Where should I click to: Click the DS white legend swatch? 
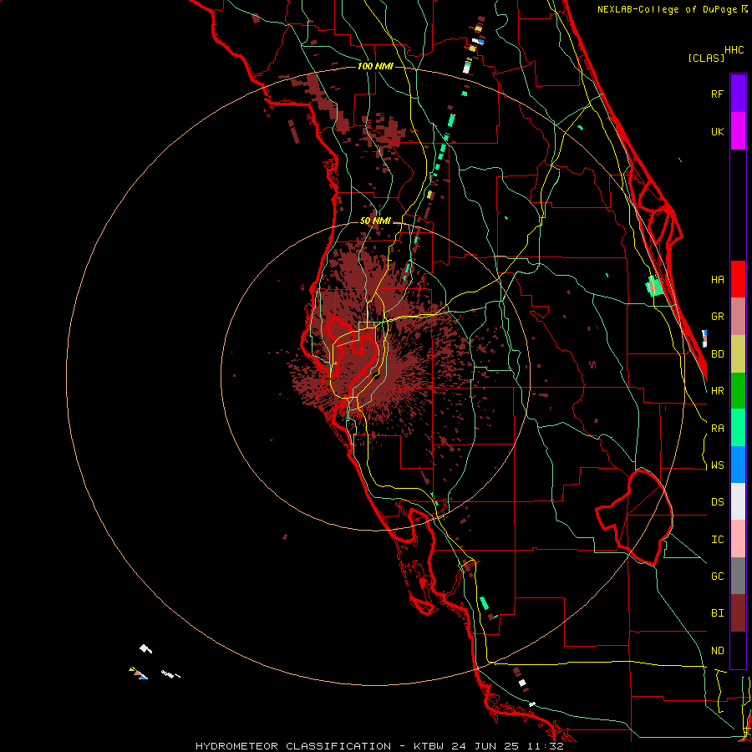738,501
